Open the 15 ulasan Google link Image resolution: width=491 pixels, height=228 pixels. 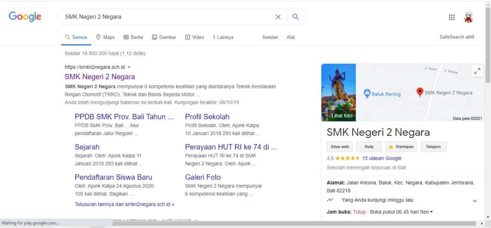point(382,158)
